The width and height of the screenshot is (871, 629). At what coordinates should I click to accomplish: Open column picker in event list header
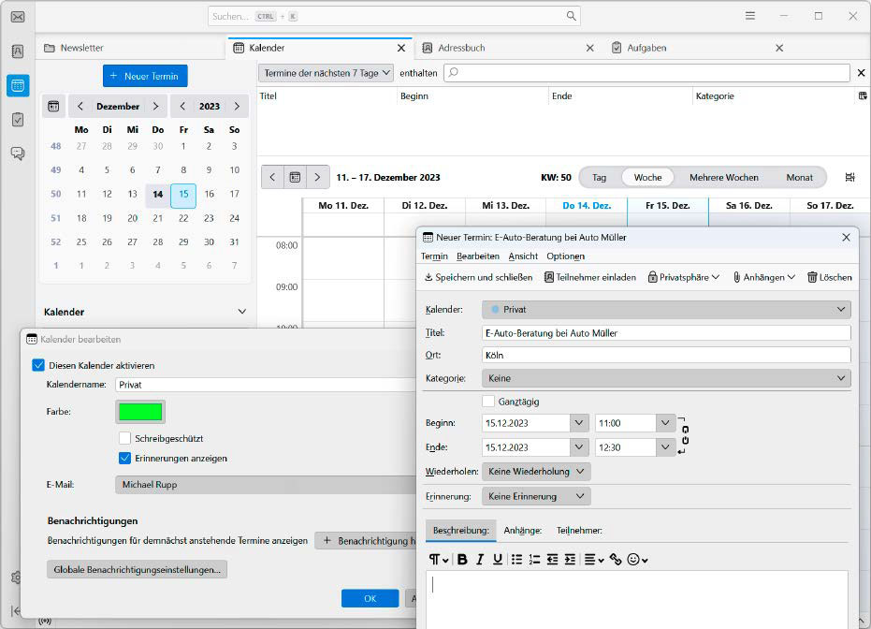(863, 96)
